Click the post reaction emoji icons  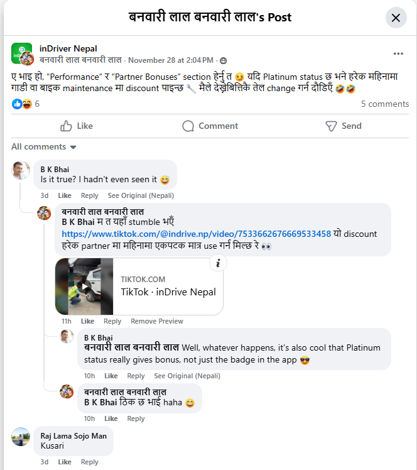click(22, 104)
